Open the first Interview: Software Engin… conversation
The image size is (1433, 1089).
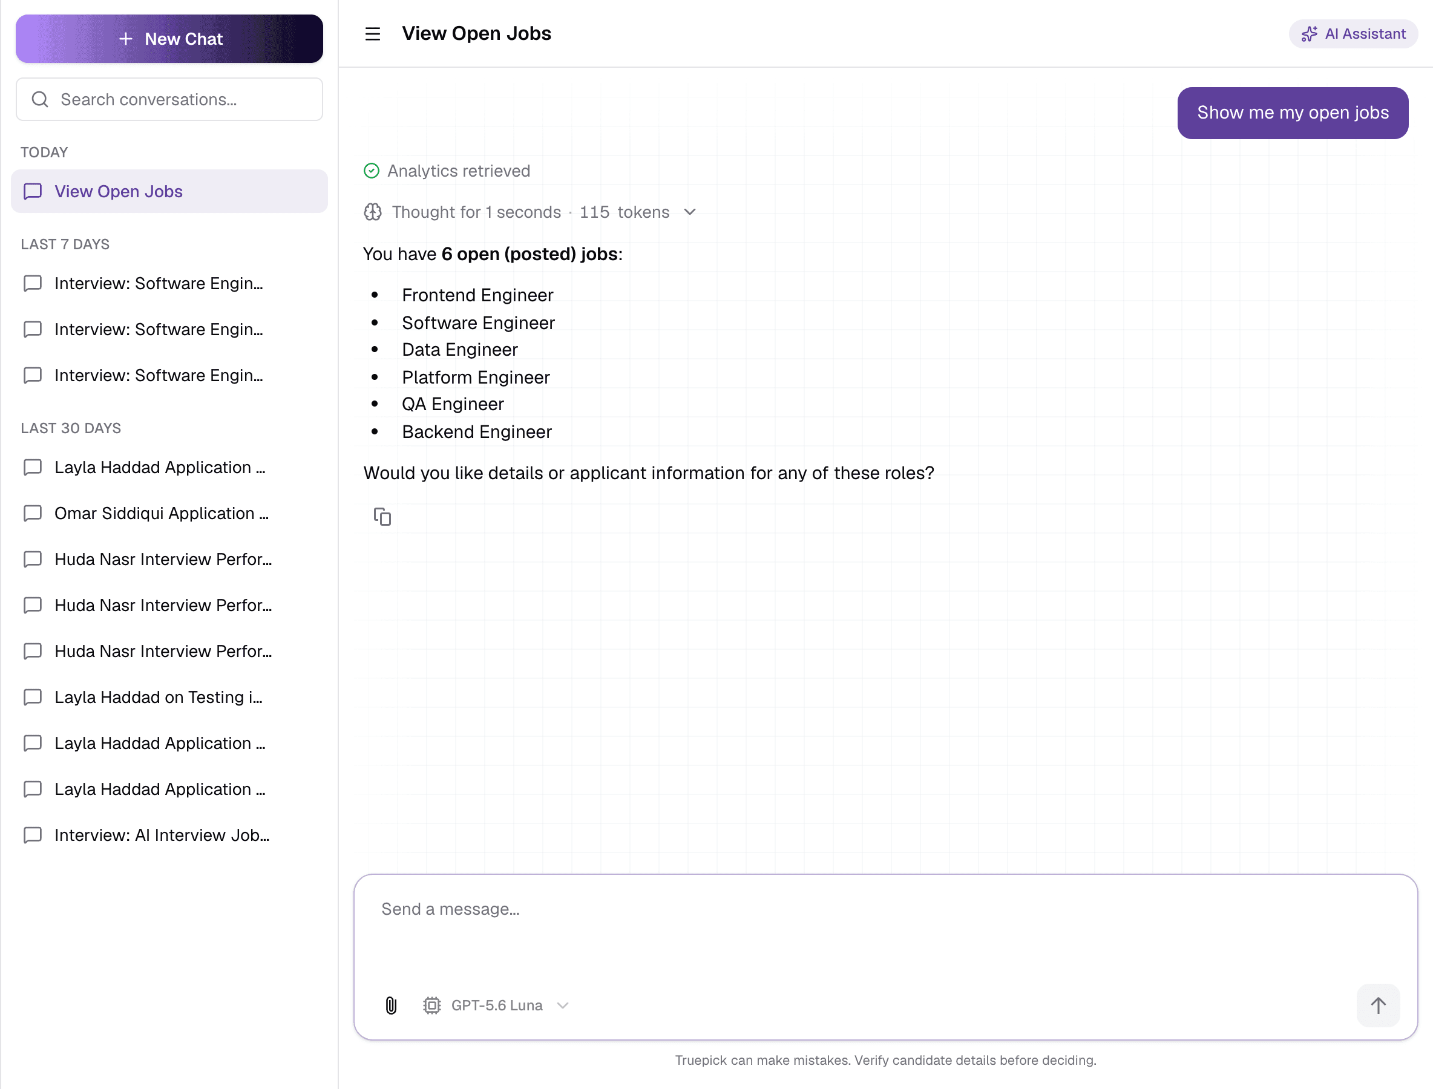pyautogui.click(x=169, y=283)
